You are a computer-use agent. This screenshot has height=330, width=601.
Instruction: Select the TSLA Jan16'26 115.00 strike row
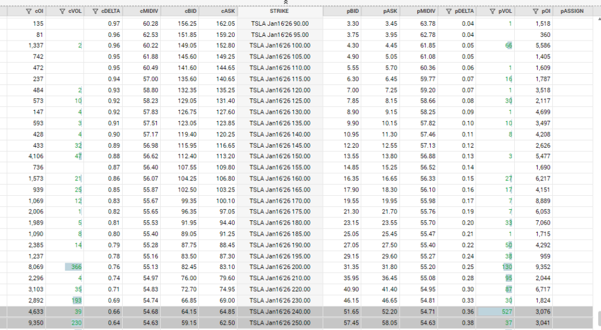280,79
